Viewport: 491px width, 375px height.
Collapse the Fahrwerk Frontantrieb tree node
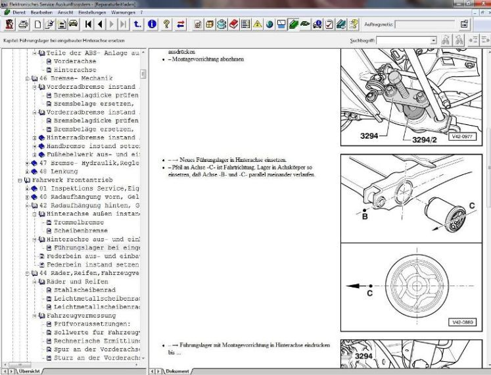pos(19,180)
